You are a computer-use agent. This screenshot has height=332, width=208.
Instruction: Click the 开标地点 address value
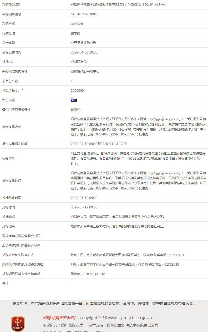[118, 226]
